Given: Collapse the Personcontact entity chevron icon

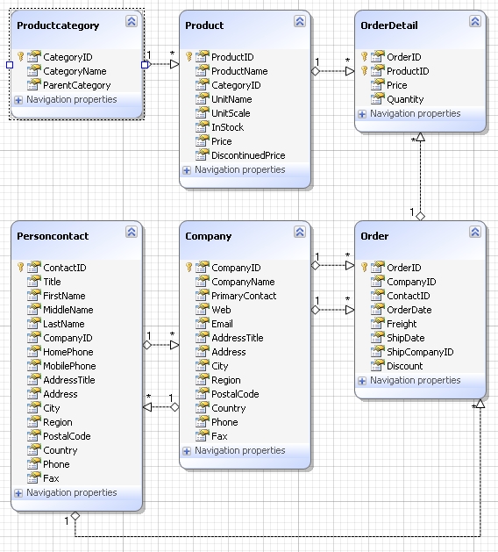Looking at the screenshot, I should pos(132,232).
